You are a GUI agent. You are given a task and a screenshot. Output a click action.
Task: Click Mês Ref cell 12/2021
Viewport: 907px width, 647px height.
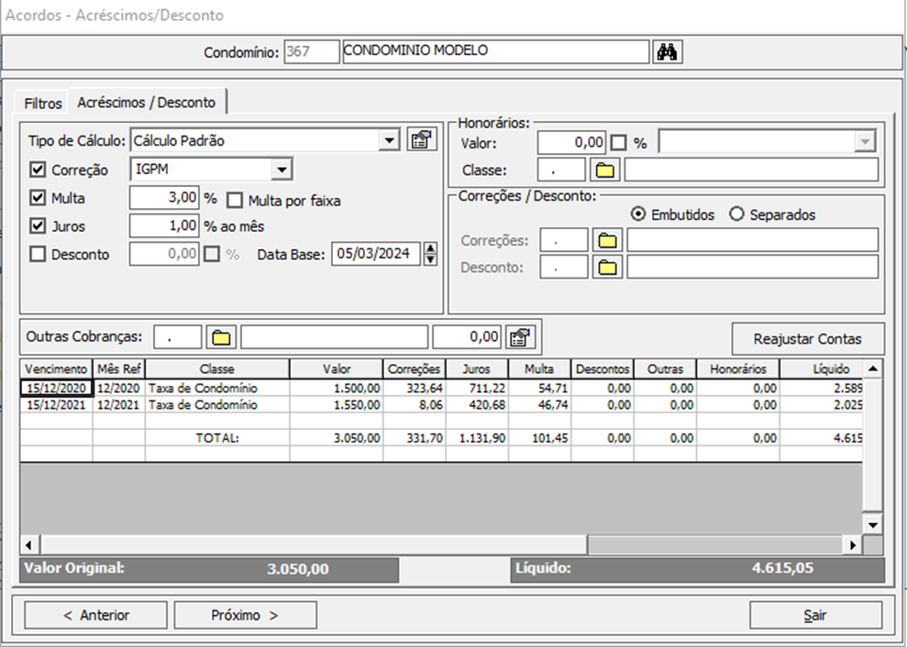[x=118, y=405]
